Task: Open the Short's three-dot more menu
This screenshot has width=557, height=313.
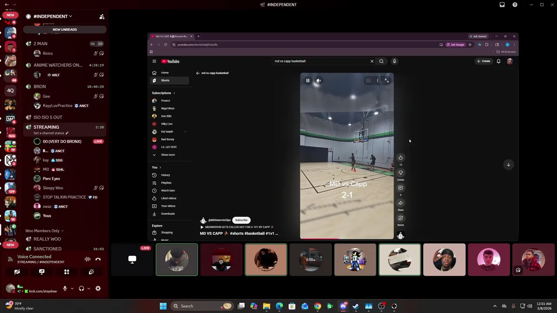Action: pos(377,80)
